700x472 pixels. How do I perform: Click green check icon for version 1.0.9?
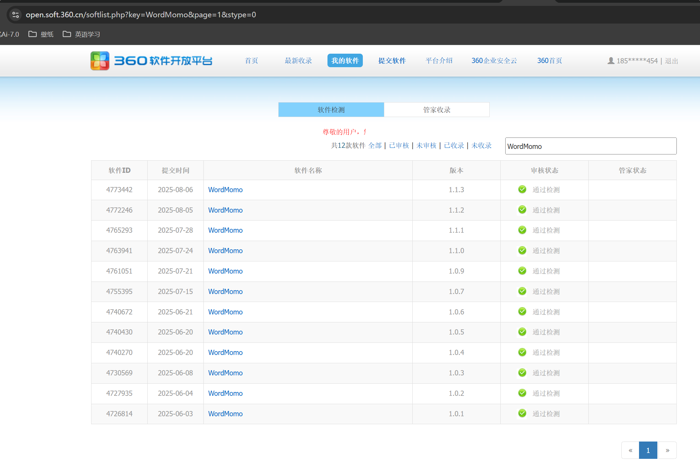522,271
